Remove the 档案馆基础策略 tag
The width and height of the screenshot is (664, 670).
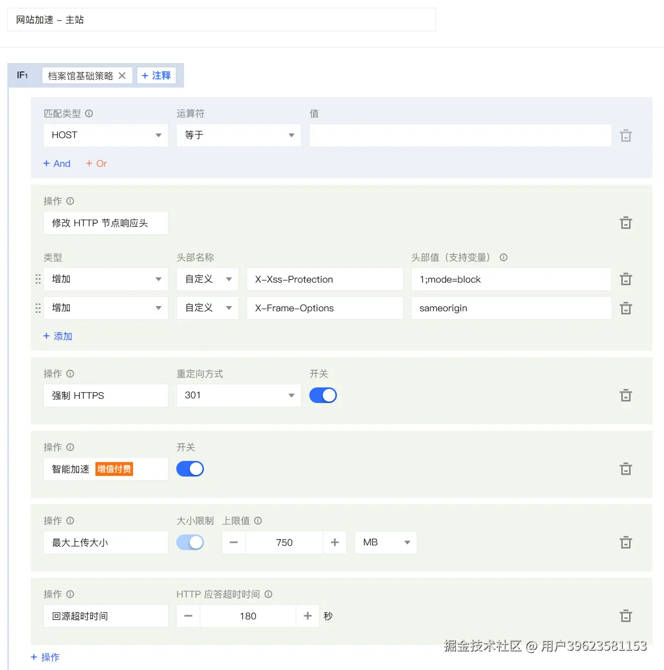[x=122, y=76]
